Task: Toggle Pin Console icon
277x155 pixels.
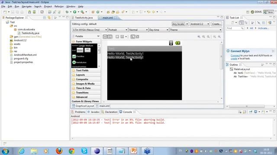Action: pos(251,112)
